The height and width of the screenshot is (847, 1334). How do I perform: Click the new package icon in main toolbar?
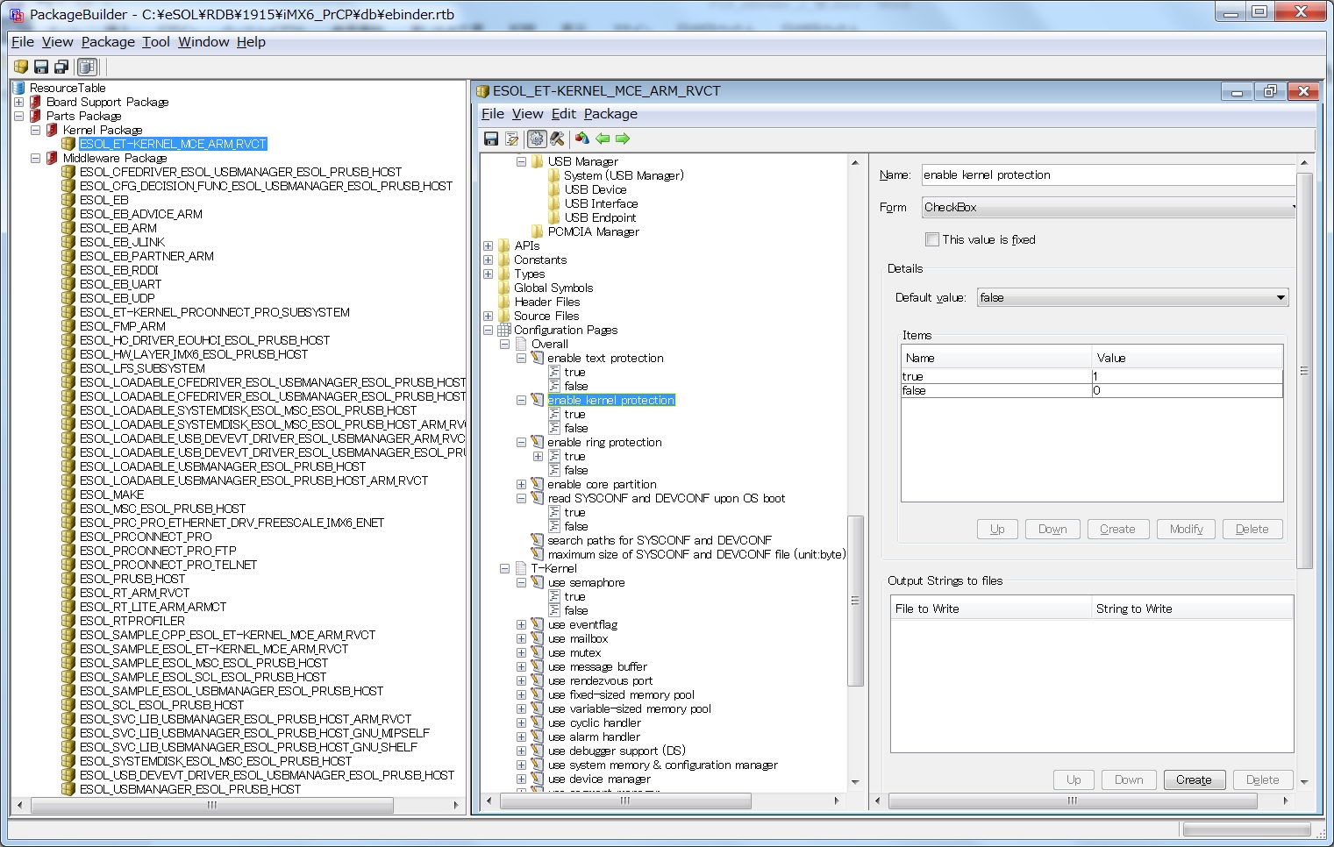pos(21,67)
